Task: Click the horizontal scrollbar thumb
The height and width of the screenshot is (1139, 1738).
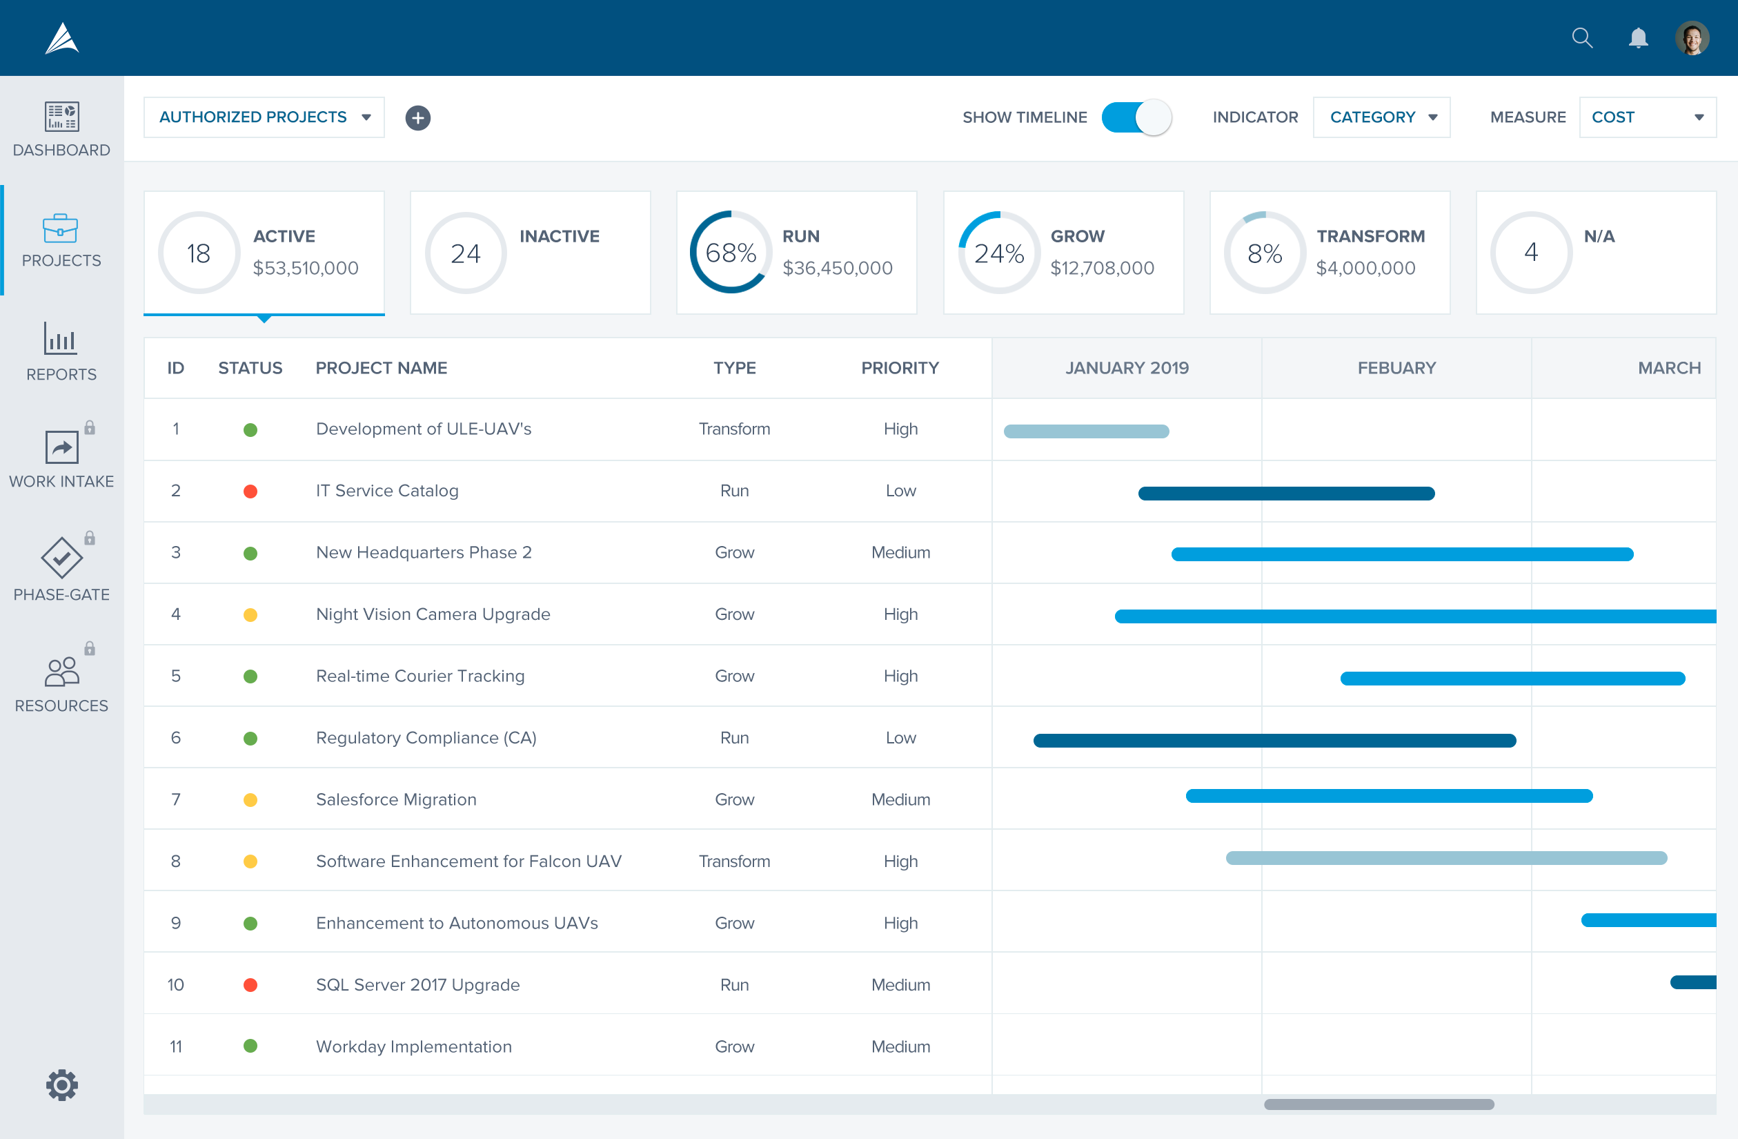Action: pyautogui.click(x=1379, y=1104)
